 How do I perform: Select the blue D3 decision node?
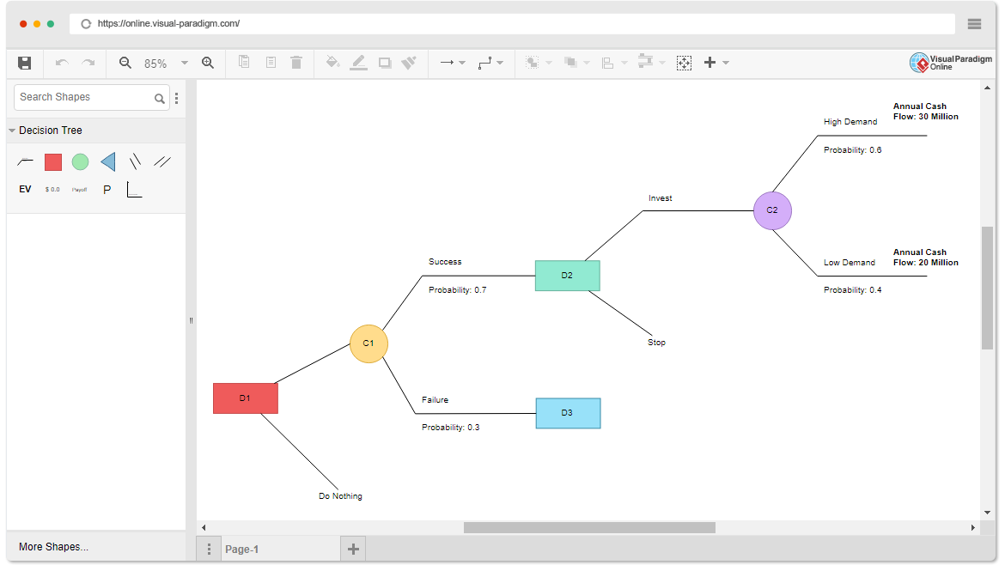[x=568, y=413]
